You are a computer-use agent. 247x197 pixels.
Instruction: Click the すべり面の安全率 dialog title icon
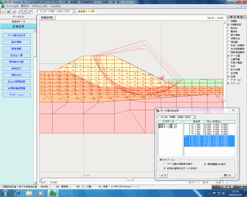point(158,111)
